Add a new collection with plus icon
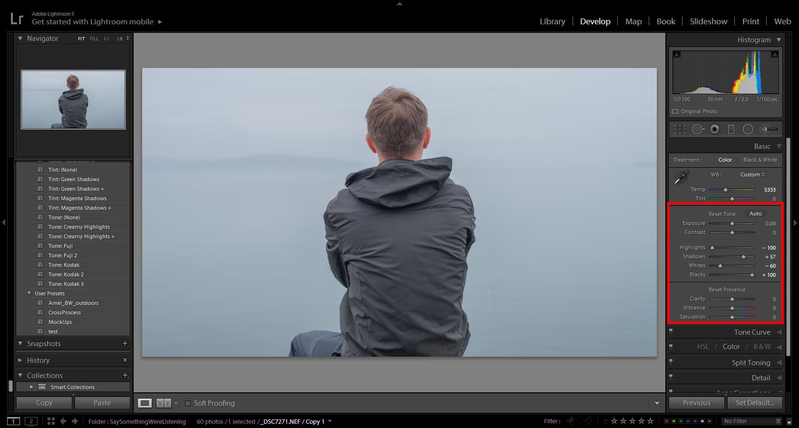The height and width of the screenshot is (428, 799). pyautogui.click(x=126, y=375)
